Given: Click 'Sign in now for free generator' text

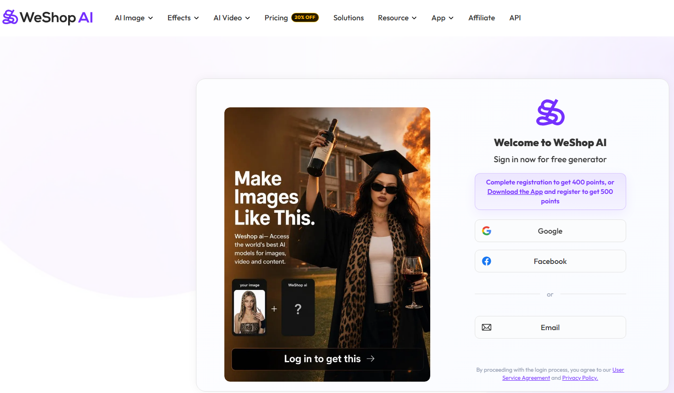Looking at the screenshot, I should pos(550,159).
